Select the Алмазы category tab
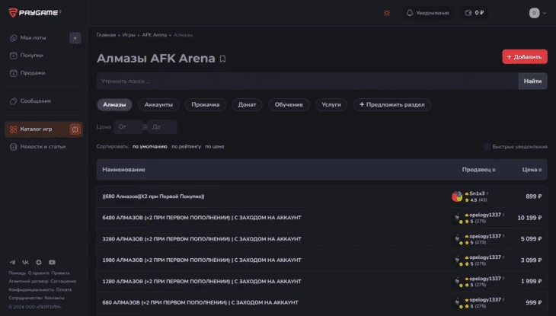 tap(114, 104)
